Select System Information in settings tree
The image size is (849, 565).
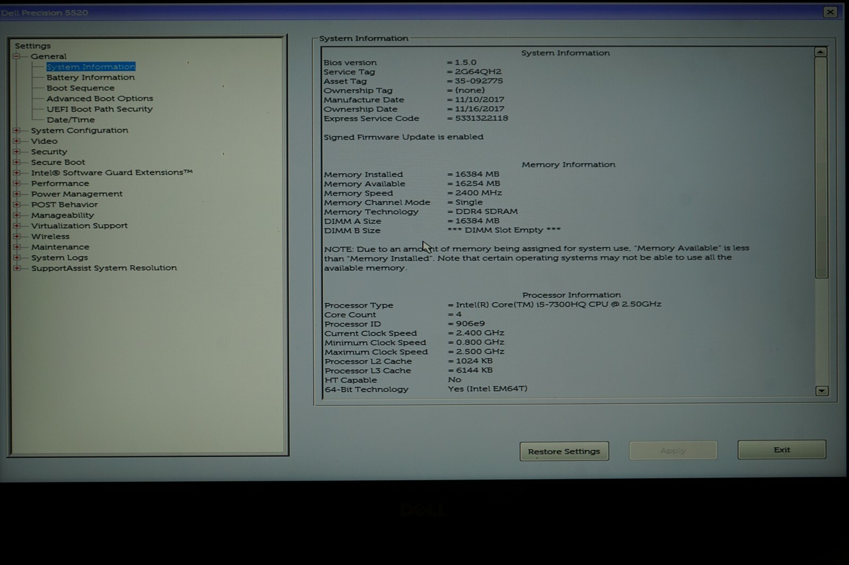pos(91,67)
